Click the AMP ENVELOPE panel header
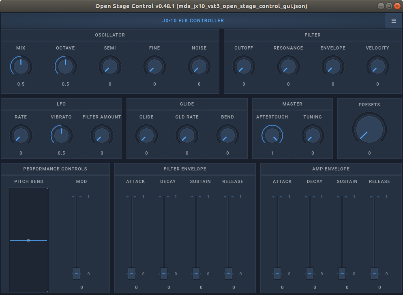The height and width of the screenshot is (295, 403). [x=331, y=169]
